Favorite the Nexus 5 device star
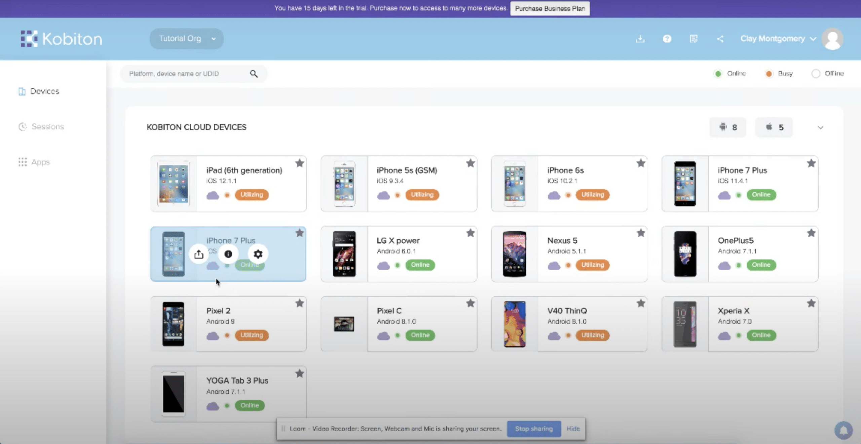Screen dimensions: 861x444 tap(641, 233)
